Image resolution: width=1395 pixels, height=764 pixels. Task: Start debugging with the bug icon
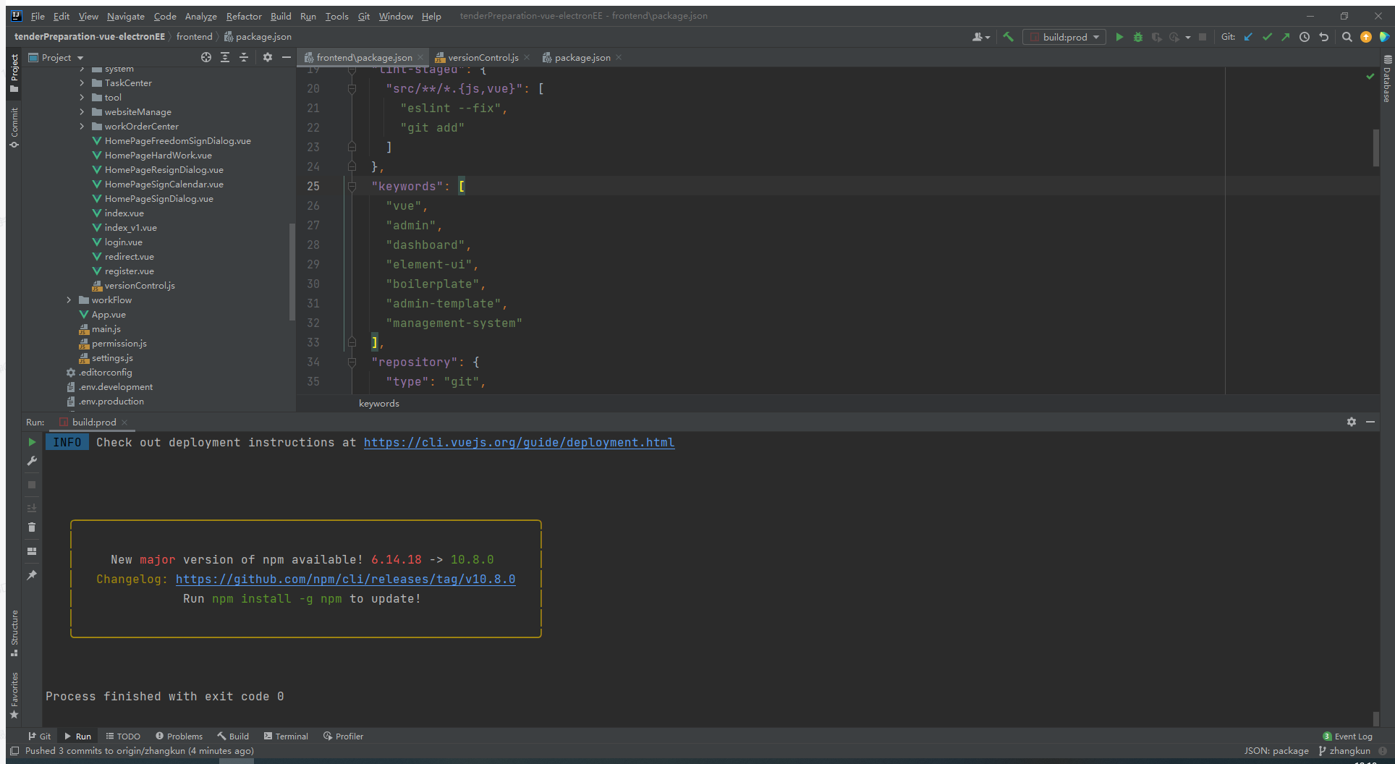pyautogui.click(x=1137, y=37)
